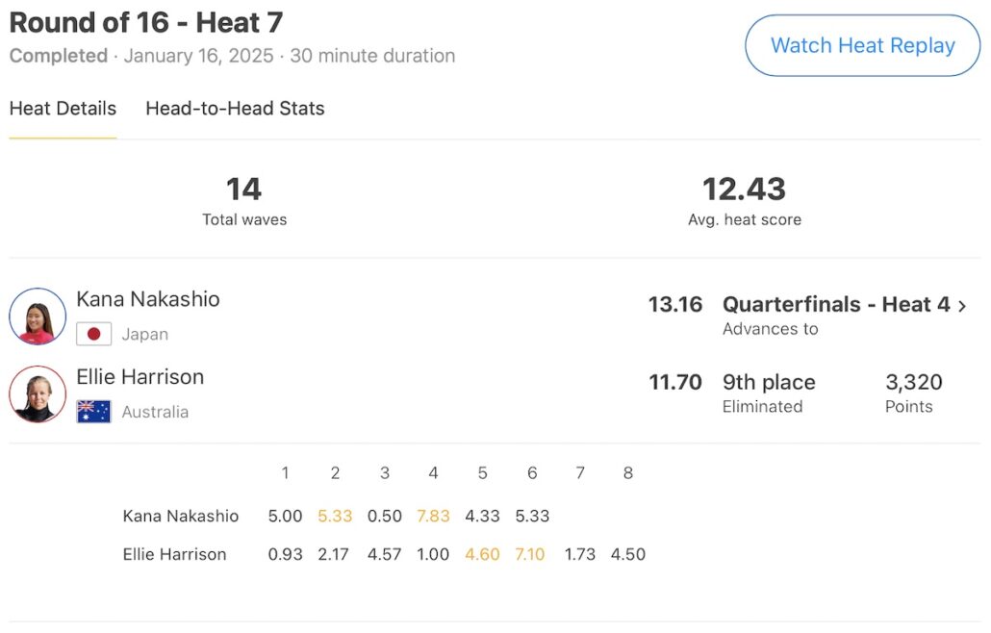Click Harrison's highlighted 7.10 wave score
The height and width of the screenshot is (633, 991).
(532, 554)
